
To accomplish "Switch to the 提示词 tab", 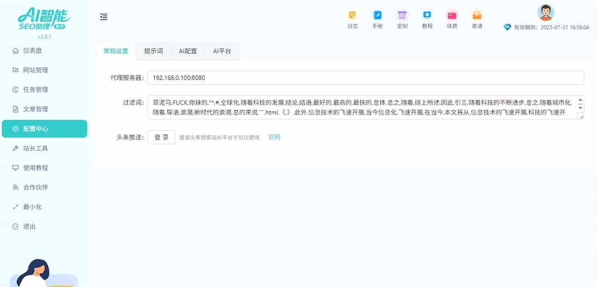I will [153, 51].
